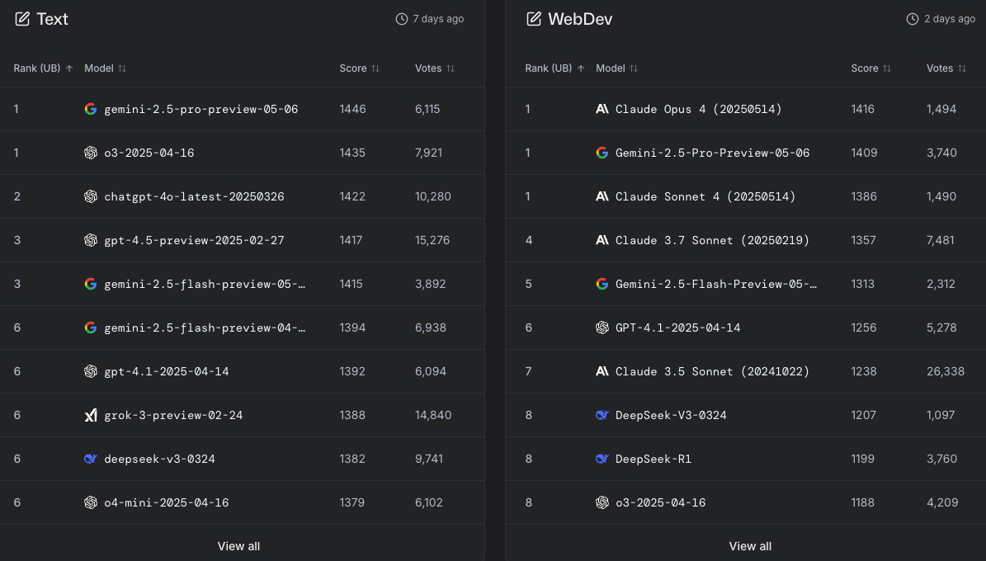
Task: Click the Anthropic logo beside Claude Opus 4
Action: (602, 109)
